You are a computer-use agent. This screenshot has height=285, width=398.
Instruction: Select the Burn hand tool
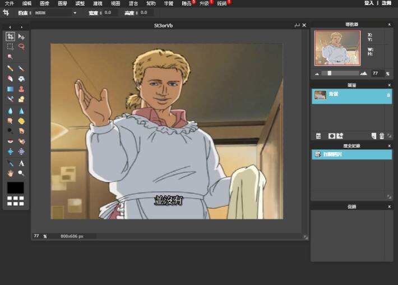(x=21, y=131)
